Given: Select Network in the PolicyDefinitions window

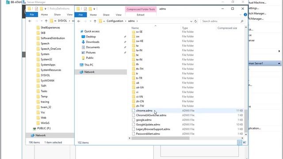Looking at the screenshot, I should (40, 136).
